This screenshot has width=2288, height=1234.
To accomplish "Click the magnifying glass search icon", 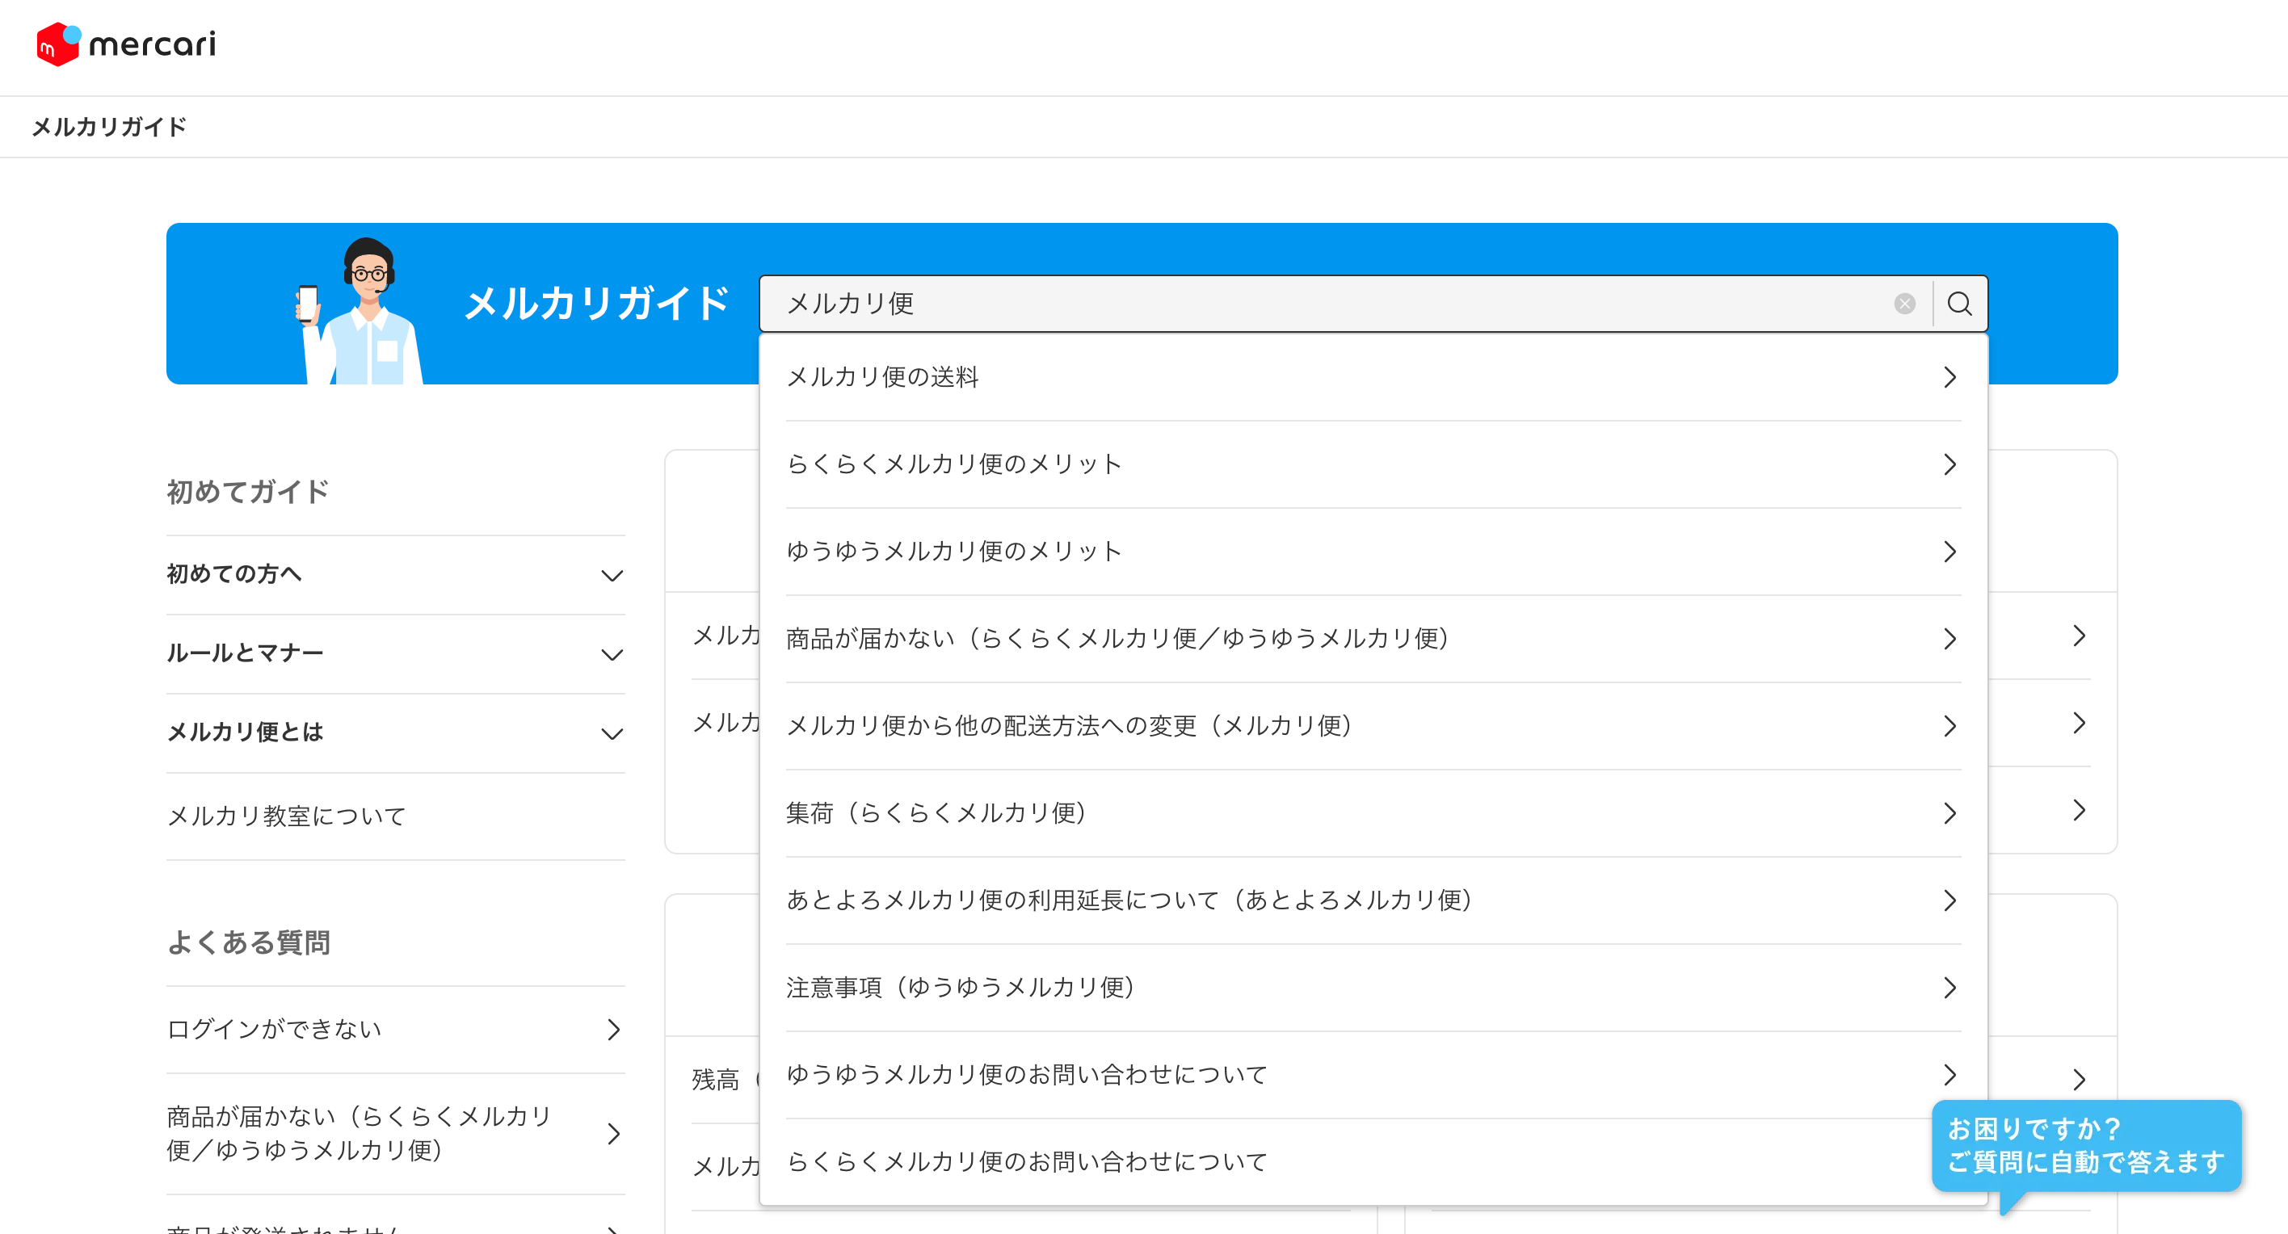I will [1959, 304].
